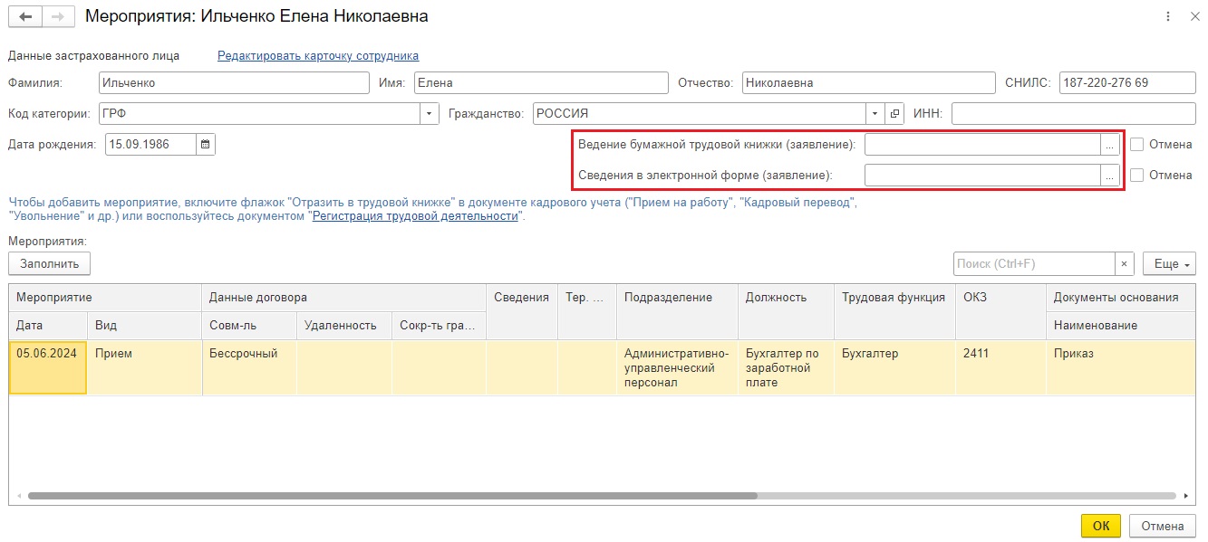Open the Гражданство record via its open icon
This screenshot has height=542, width=1208.
click(x=894, y=113)
